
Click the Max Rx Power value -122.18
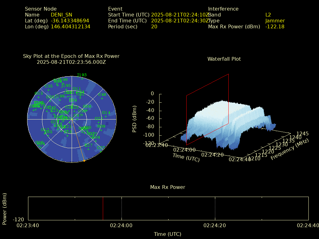(x=275, y=26)
